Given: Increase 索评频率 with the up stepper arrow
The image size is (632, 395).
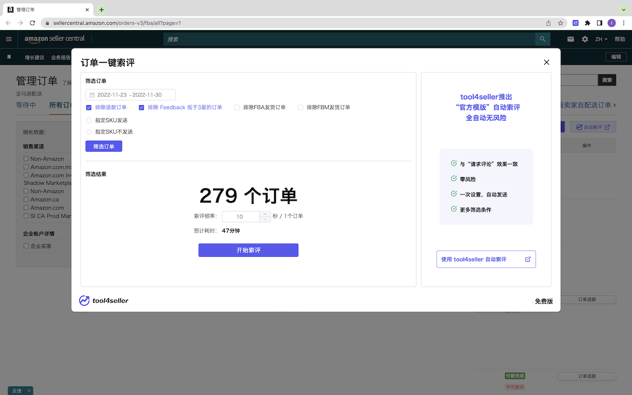Looking at the screenshot, I should 265,214.
